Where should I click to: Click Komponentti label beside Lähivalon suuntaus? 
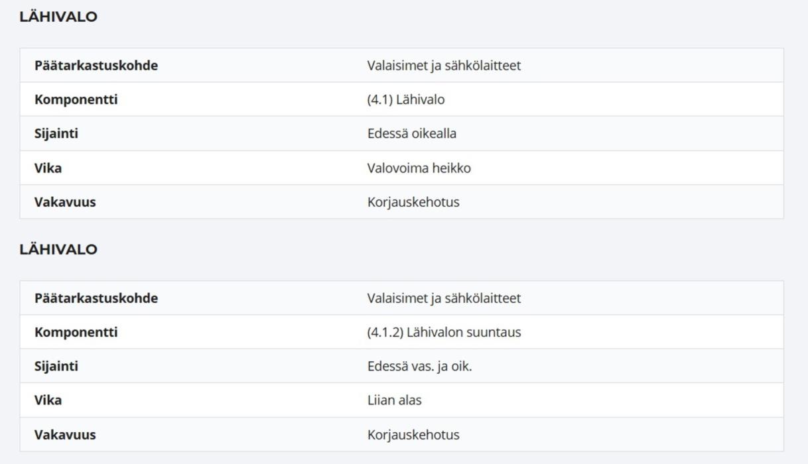(76, 332)
